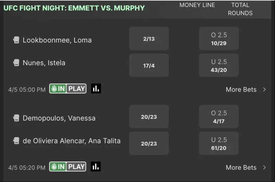275x182 pixels.
Task: Open stats chart icon for 05:00 PM fight
Action: click(x=96, y=89)
